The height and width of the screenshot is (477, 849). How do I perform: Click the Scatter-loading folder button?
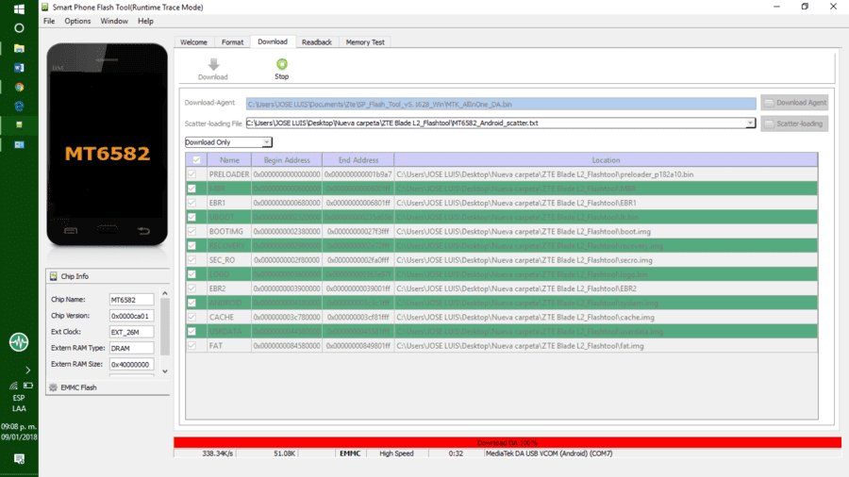[x=794, y=123]
